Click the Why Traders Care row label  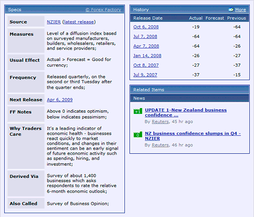click(x=25, y=131)
